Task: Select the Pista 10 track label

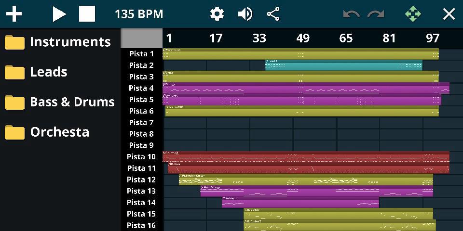Action: click(x=141, y=157)
